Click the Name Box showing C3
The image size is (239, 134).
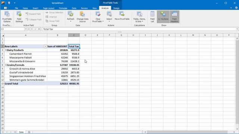pos(12,29)
